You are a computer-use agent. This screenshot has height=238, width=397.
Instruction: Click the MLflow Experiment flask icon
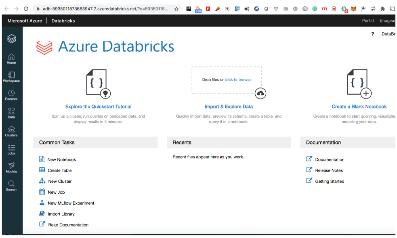[x=42, y=203]
